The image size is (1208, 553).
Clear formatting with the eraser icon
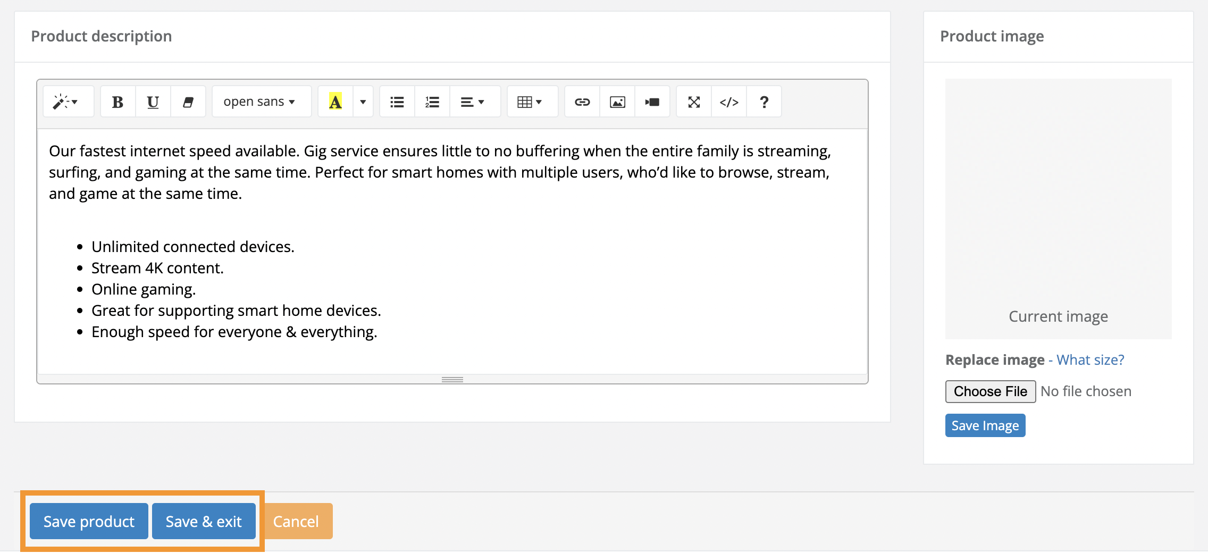click(188, 101)
